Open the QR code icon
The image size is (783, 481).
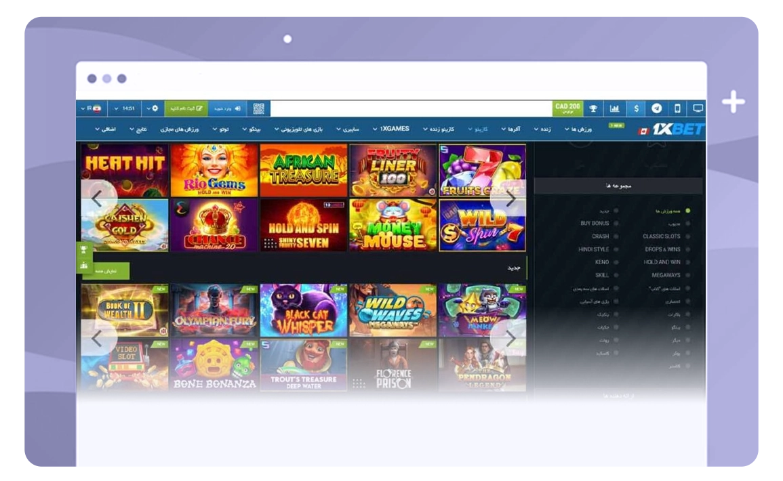pos(259,108)
